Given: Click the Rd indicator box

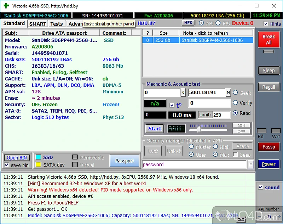Looking at the screenshot, I should tap(261, 131).
